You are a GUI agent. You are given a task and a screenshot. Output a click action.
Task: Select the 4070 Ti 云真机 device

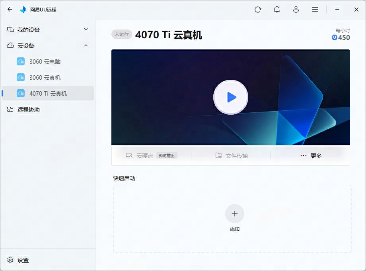point(47,93)
